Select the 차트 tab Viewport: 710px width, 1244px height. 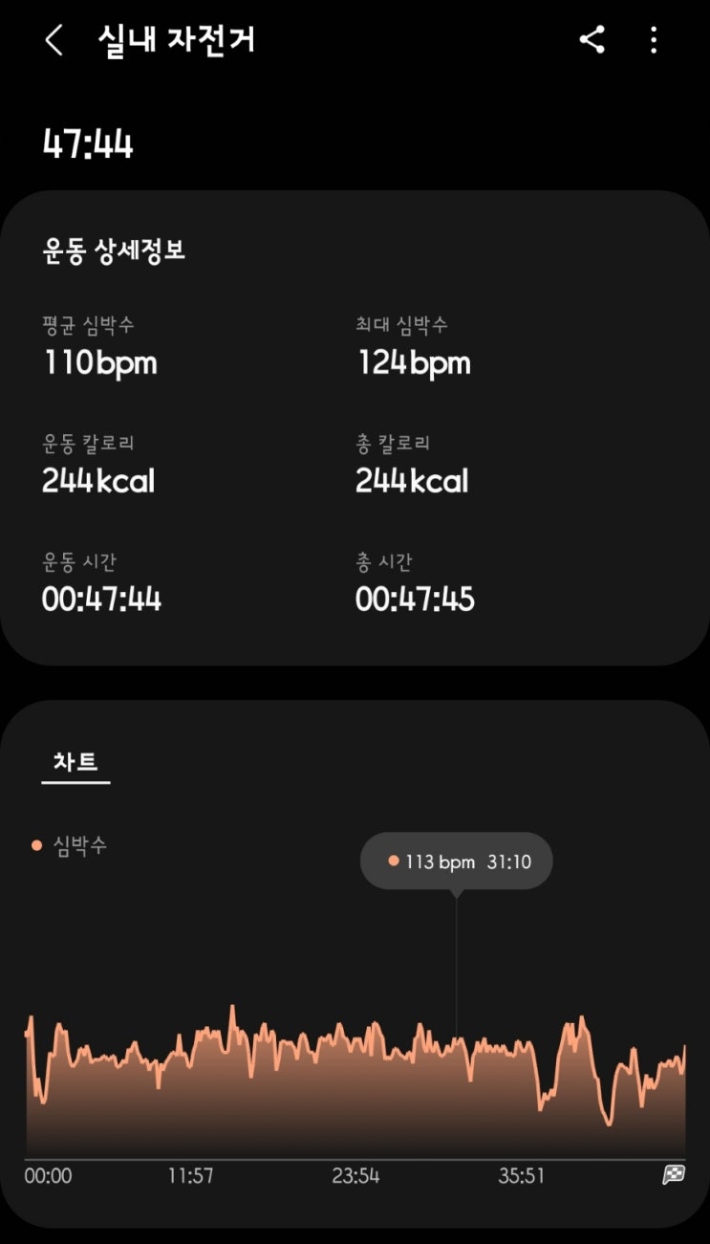coord(75,762)
